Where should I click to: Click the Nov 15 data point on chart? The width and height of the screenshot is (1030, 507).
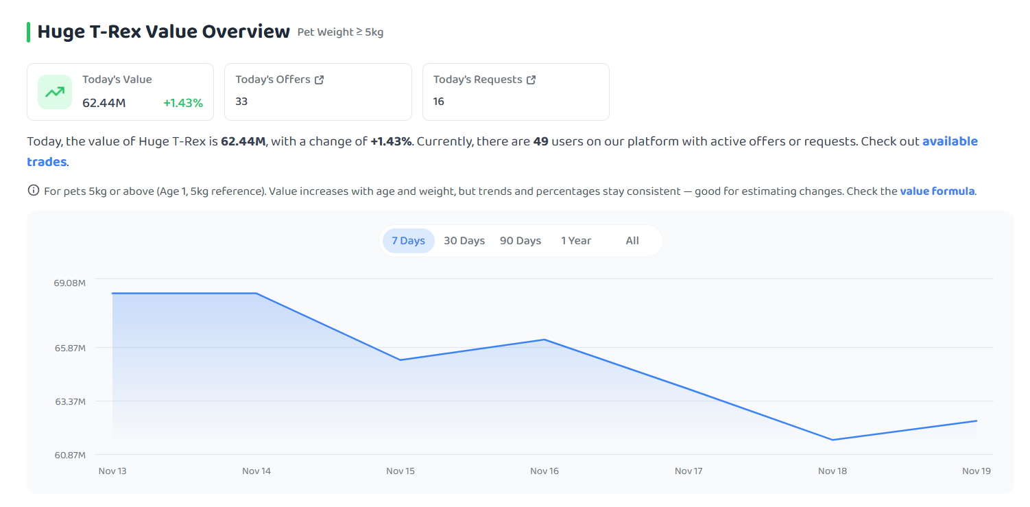pyautogui.click(x=400, y=360)
